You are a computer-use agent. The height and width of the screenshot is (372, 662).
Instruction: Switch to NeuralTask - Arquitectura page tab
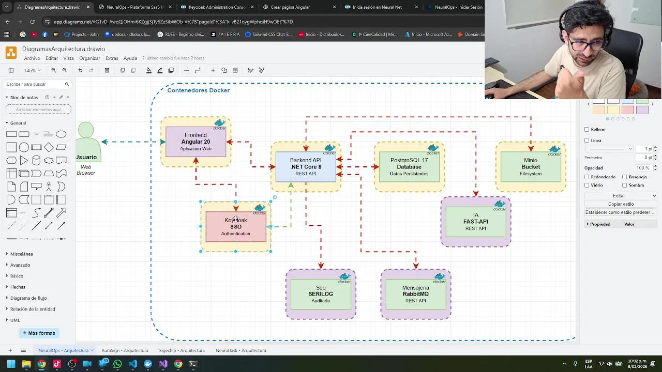[x=241, y=350]
